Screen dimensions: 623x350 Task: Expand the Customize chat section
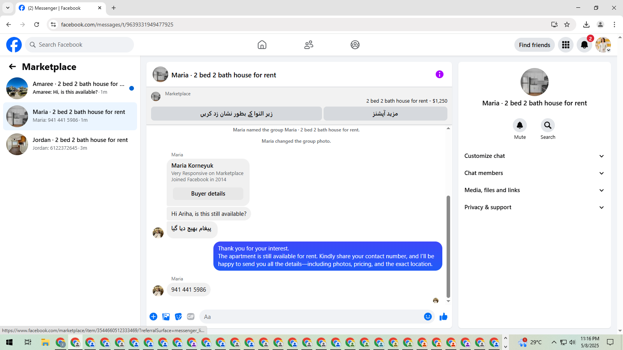535,156
